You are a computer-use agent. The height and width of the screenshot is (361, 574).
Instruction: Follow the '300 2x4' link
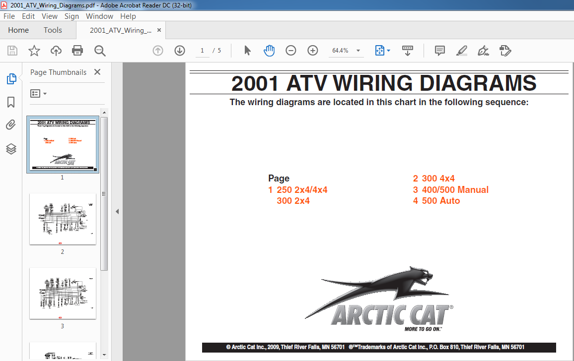[293, 201]
